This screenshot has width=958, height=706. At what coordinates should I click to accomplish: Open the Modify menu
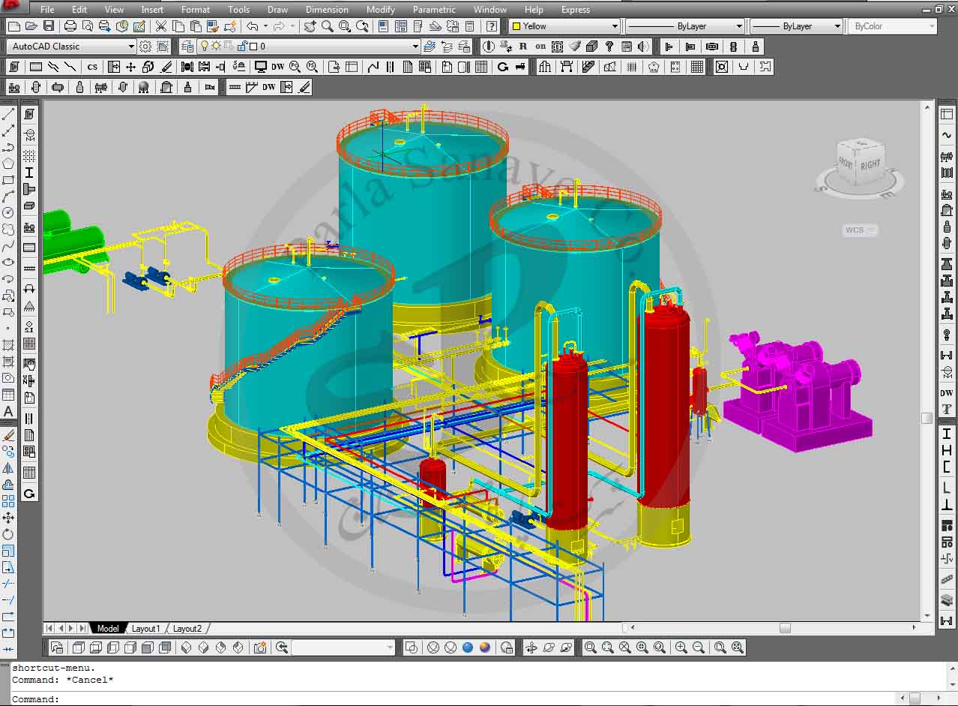(381, 10)
